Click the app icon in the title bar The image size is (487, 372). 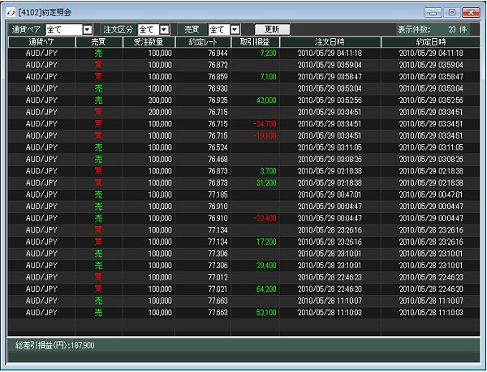coord(11,12)
